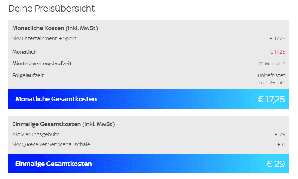Click the Sky Q Receiver Servicepauschale label

point(51,145)
